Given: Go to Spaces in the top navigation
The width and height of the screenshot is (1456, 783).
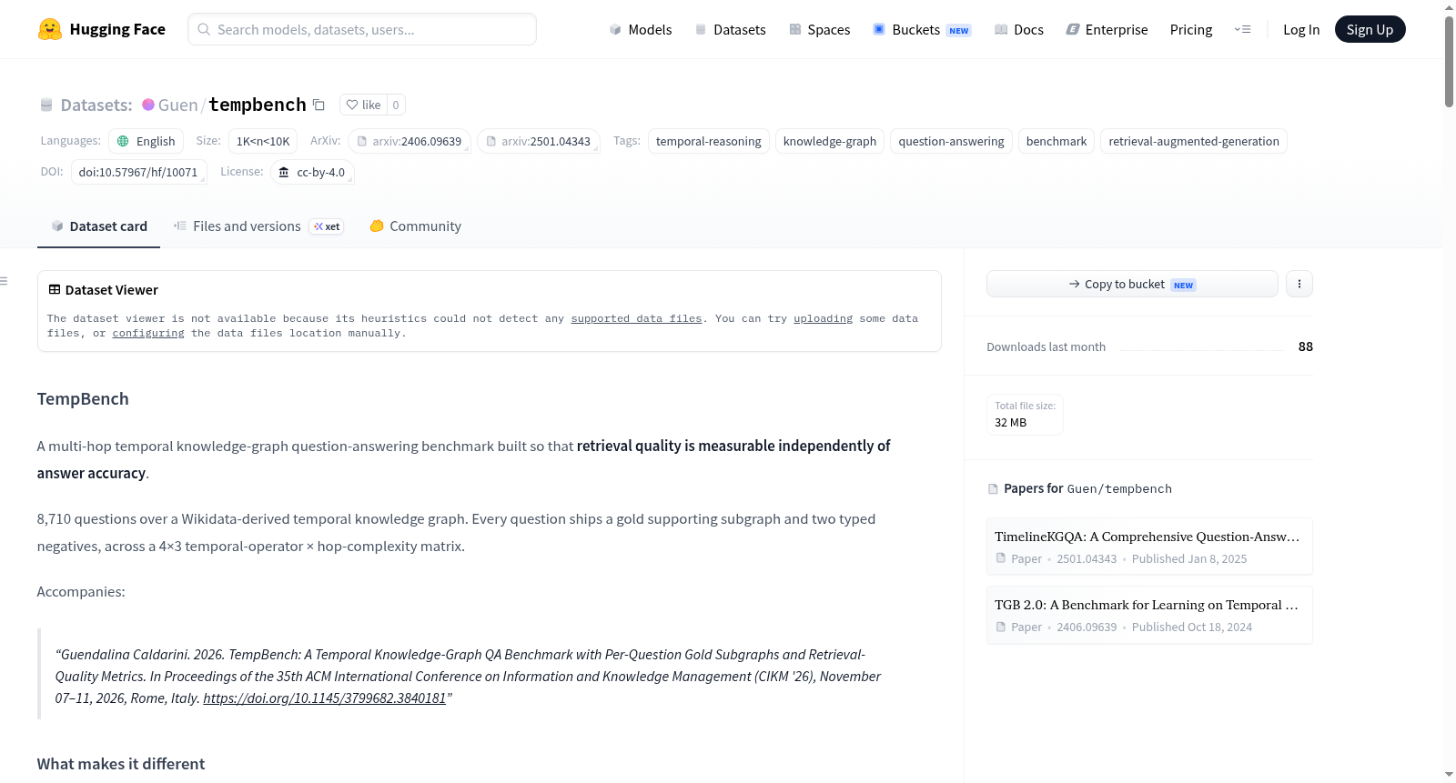Looking at the screenshot, I should 819,29.
